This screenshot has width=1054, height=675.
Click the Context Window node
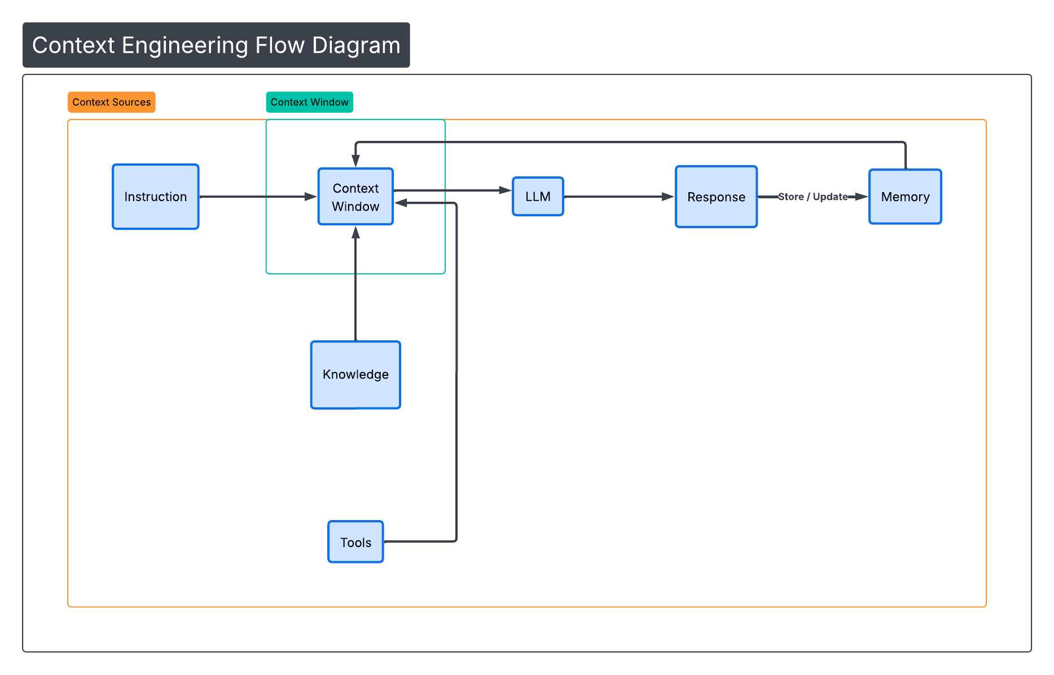coord(355,197)
